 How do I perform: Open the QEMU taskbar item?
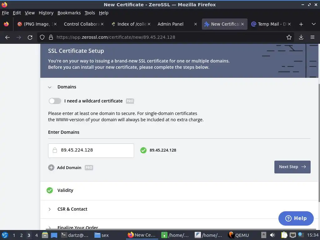pos(238,235)
